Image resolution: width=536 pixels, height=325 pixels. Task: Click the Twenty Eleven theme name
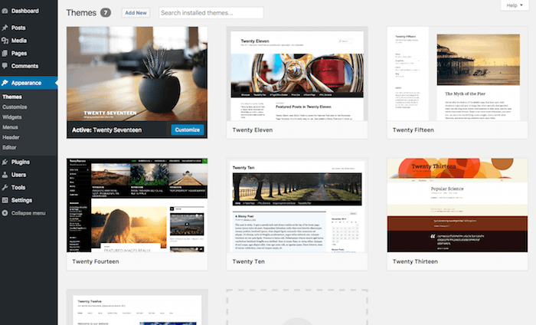[x=253, y=130]
